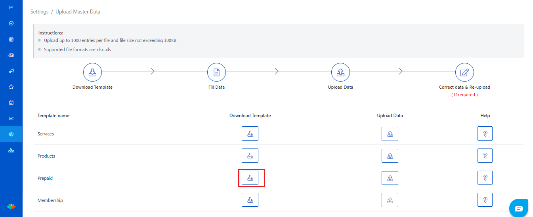The width and height of the screenshot is (533, 217).
Task: Click the supported file formats instruction
Action: click(78, 49)
